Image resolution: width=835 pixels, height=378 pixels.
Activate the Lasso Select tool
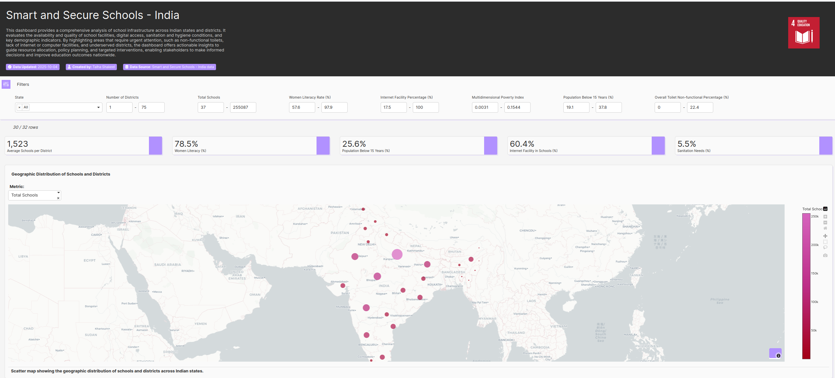pos(825,248)
